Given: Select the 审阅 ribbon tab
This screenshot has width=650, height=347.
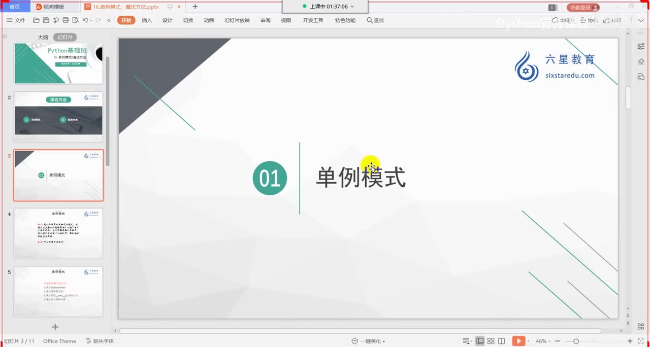Looking at the screenshot, I should pyautogui.click(x=265, y=20).
